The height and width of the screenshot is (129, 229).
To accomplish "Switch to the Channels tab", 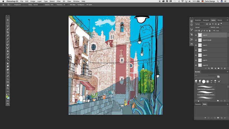I will coord(198,104).
